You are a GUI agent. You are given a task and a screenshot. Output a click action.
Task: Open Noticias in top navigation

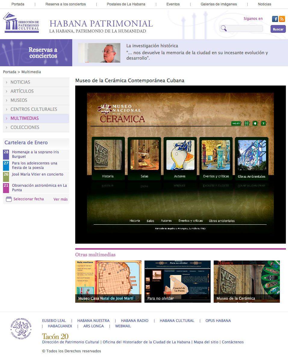[x=265, y=4]
